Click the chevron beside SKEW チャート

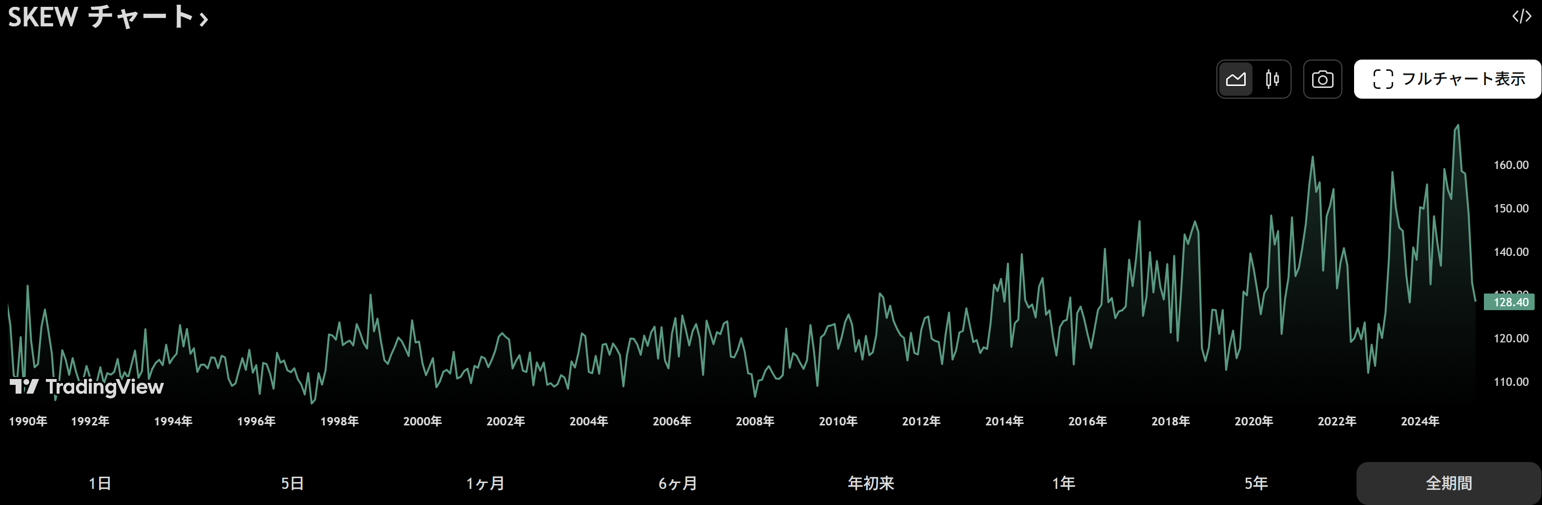204,20
